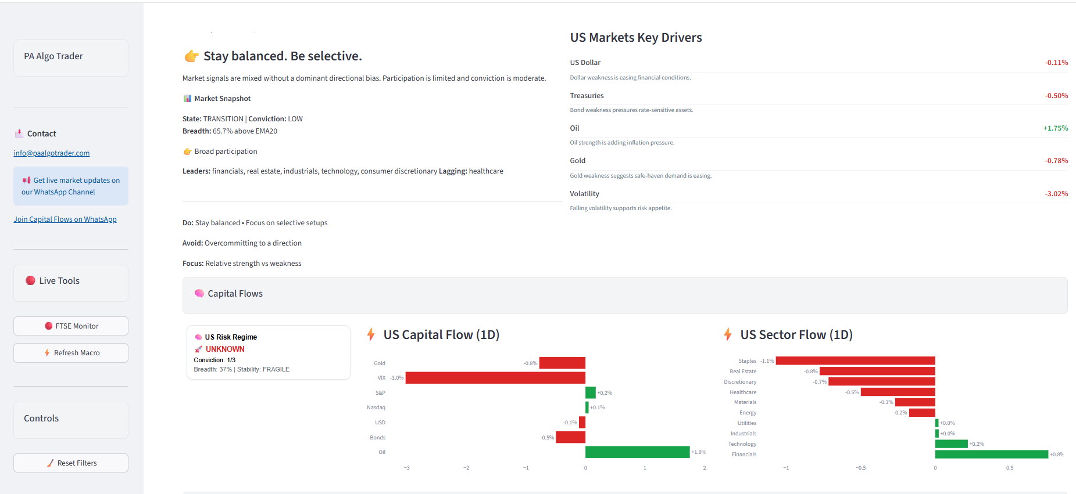Reset Filters in the Controls section
The height and width of the screenshot is (494, 1076).
pyautogui.click(x=71, y=463)
